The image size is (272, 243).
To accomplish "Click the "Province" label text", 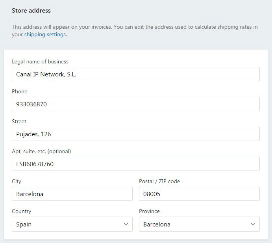I will coord(149,211).
